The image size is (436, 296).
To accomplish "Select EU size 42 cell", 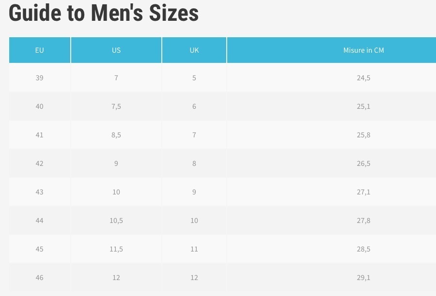I will point(40,163).
